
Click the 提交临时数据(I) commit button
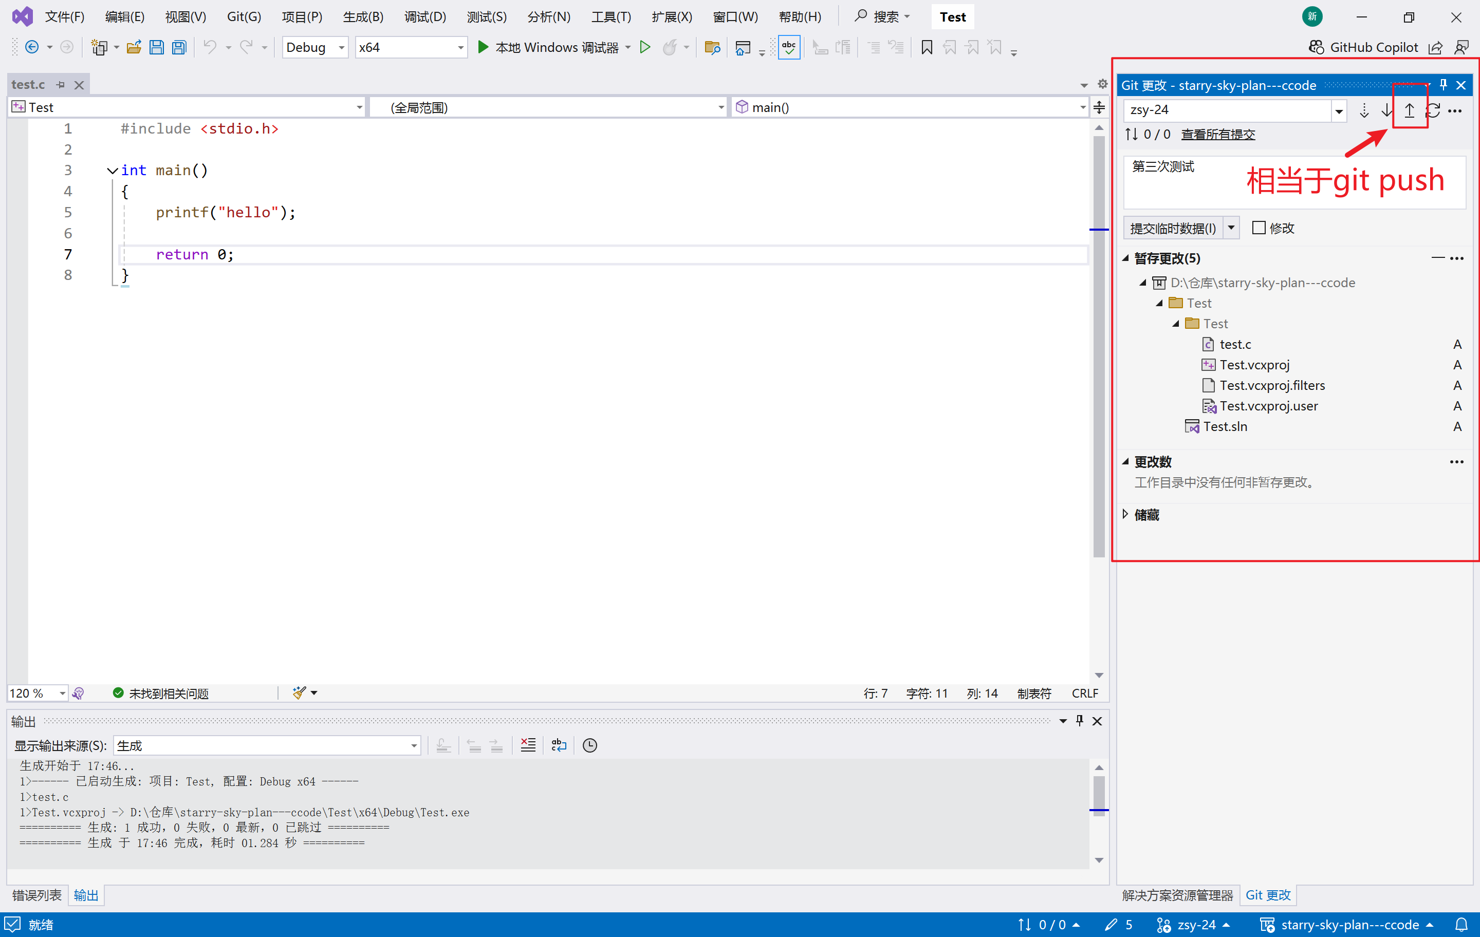tap(1173, 228)
